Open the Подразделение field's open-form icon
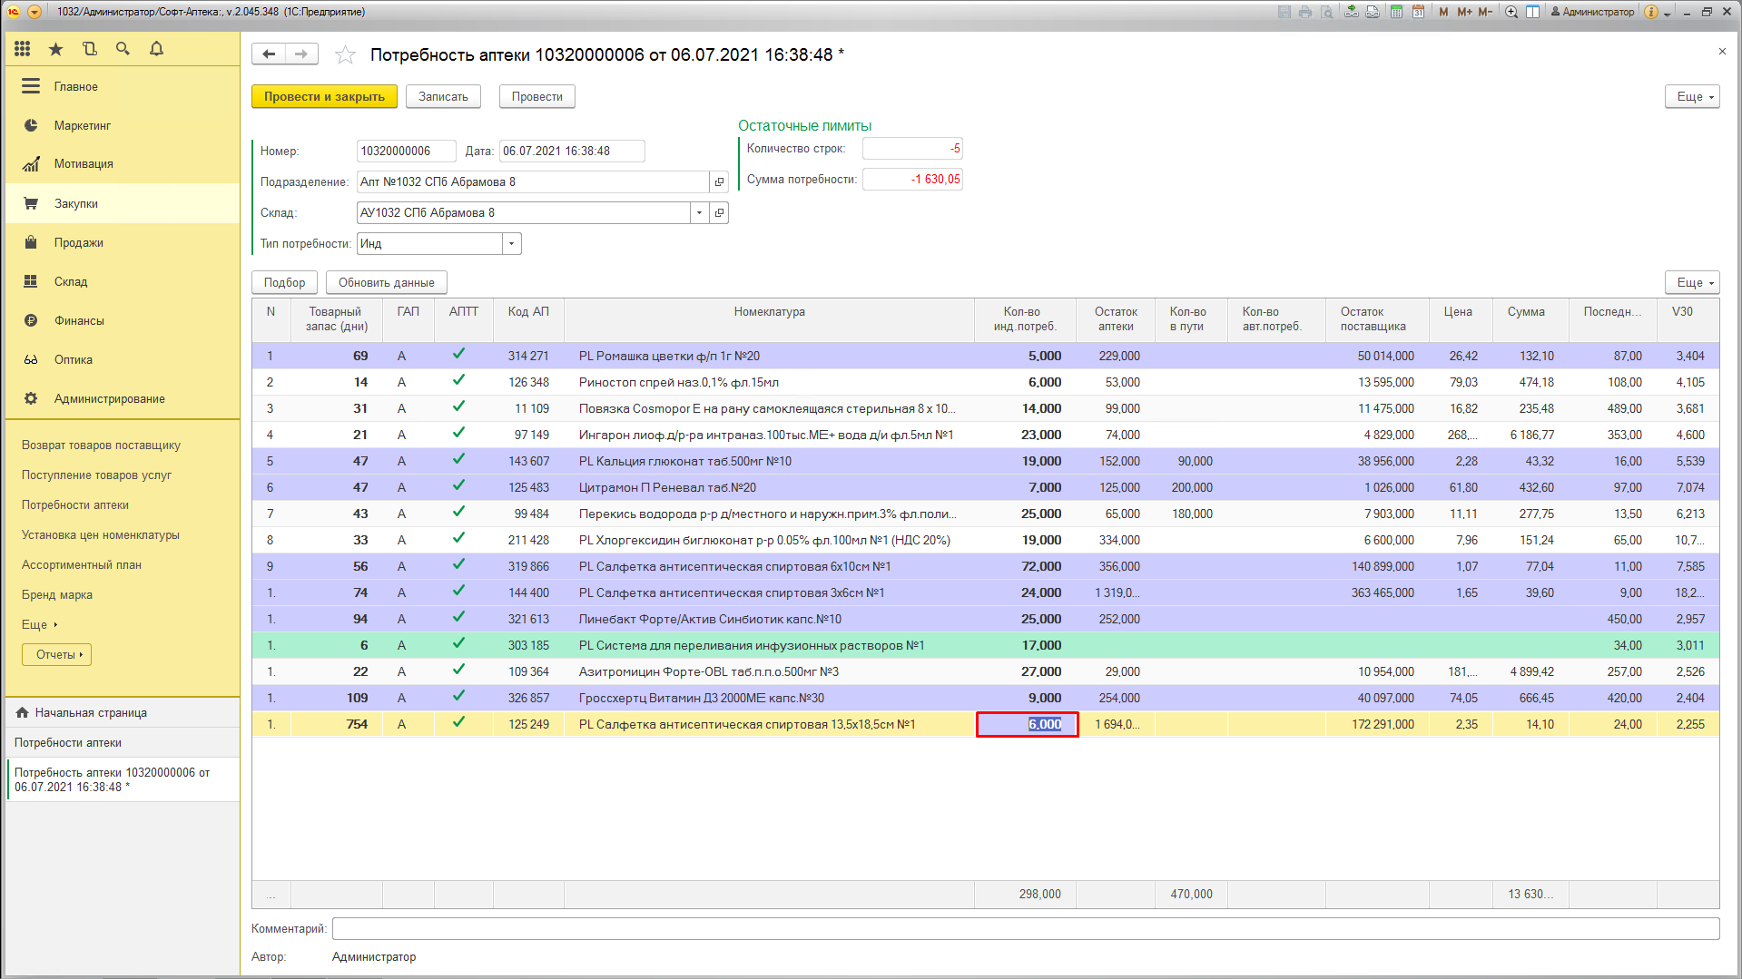The width and height of the screenshot is (1742, 979). [x=719, y=182]
